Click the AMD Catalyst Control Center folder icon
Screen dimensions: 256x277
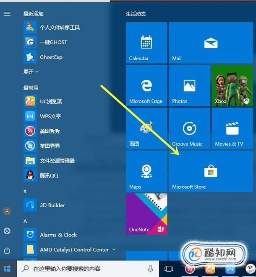coord(30,250)
